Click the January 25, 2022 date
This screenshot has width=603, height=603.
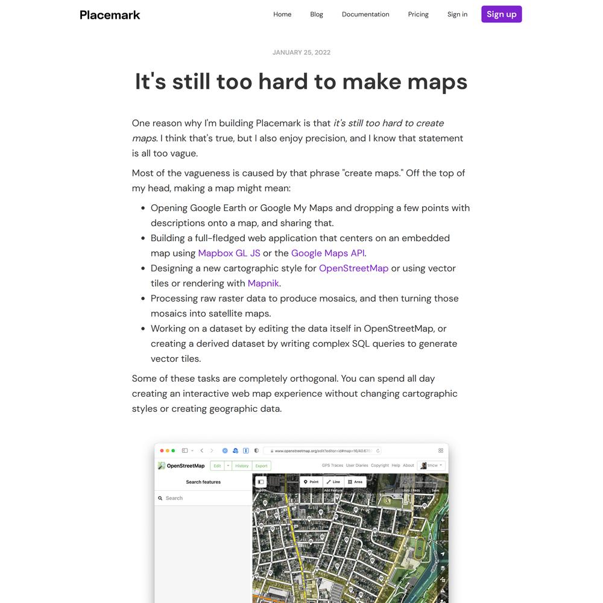[301, 52]
